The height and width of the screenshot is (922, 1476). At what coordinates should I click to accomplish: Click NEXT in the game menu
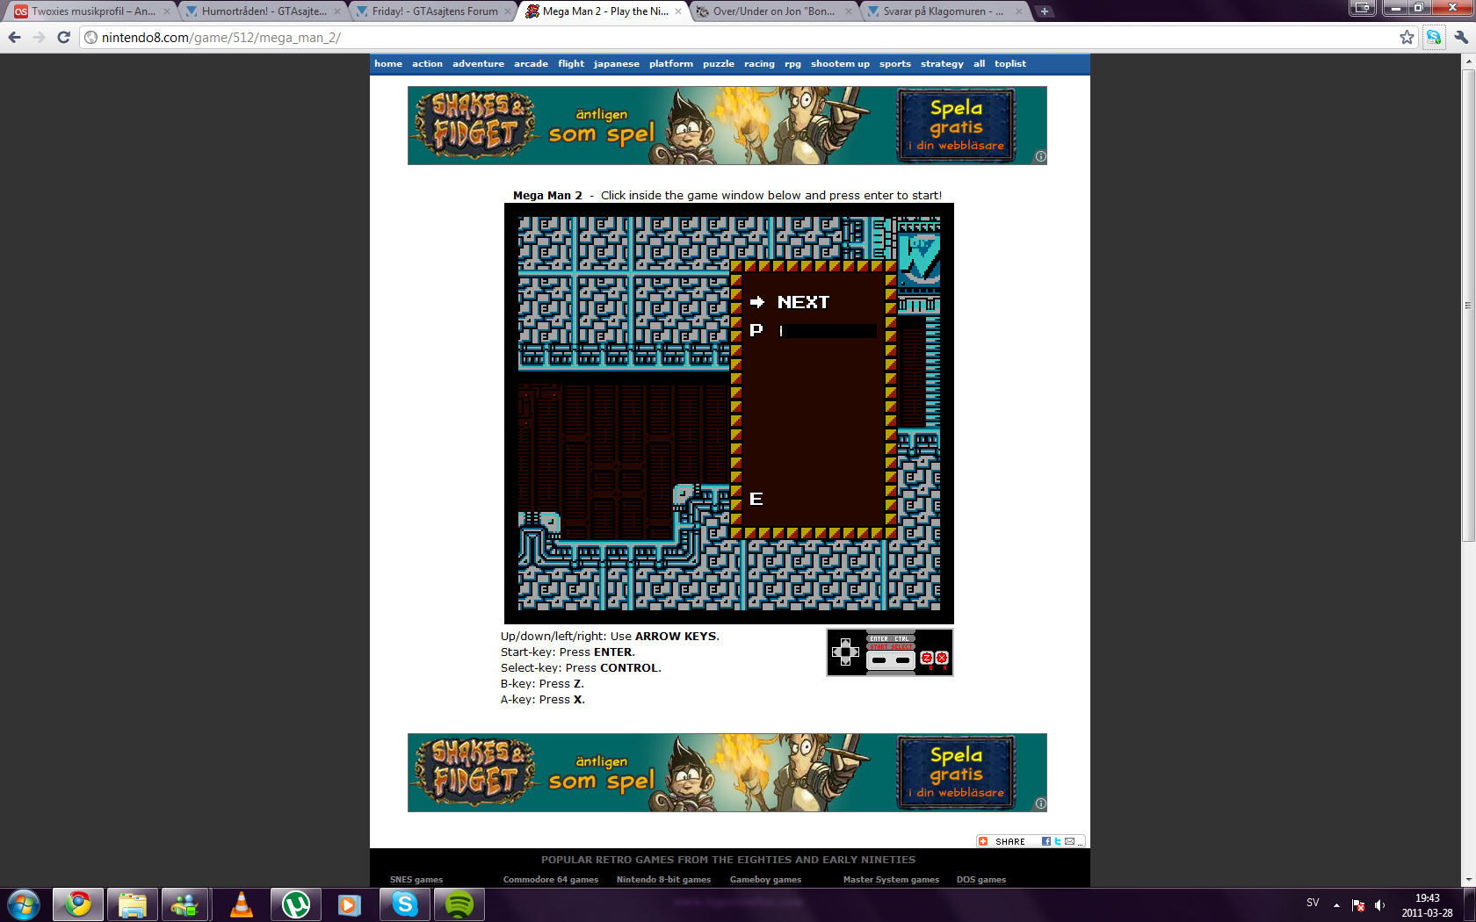[x=803, y=302]
